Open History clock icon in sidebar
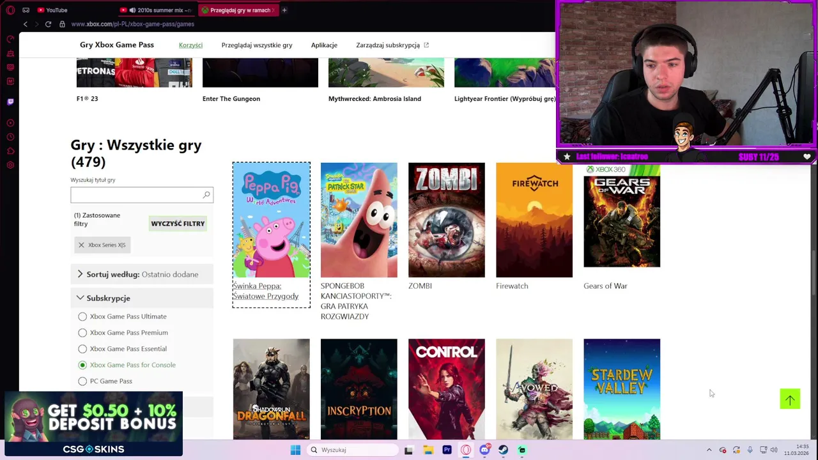 coord(10,137)
